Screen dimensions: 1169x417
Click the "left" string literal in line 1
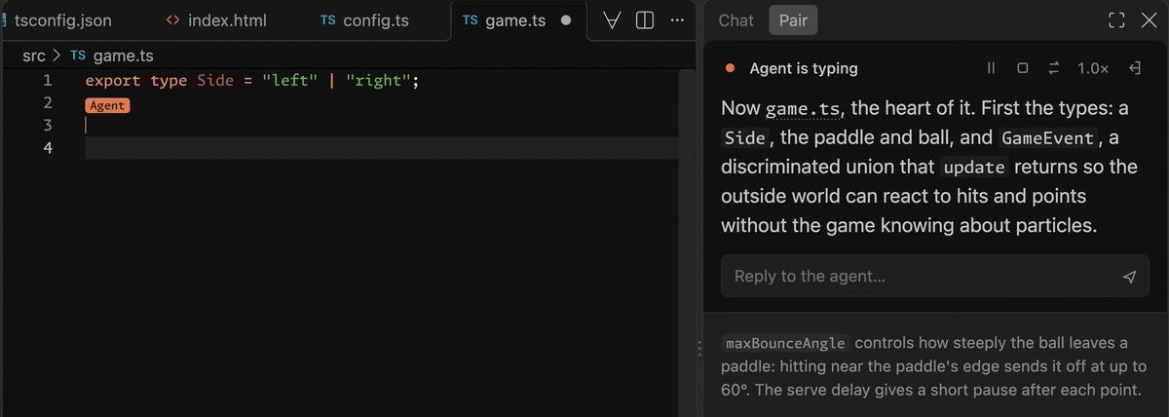pos(290,81)
